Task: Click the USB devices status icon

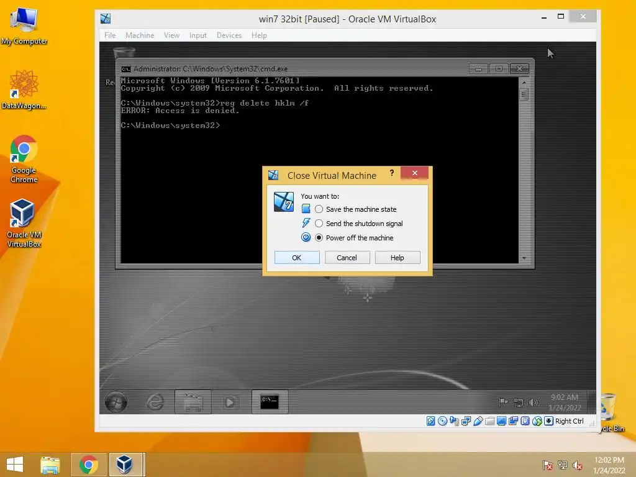Action: (x=478, y=421)
